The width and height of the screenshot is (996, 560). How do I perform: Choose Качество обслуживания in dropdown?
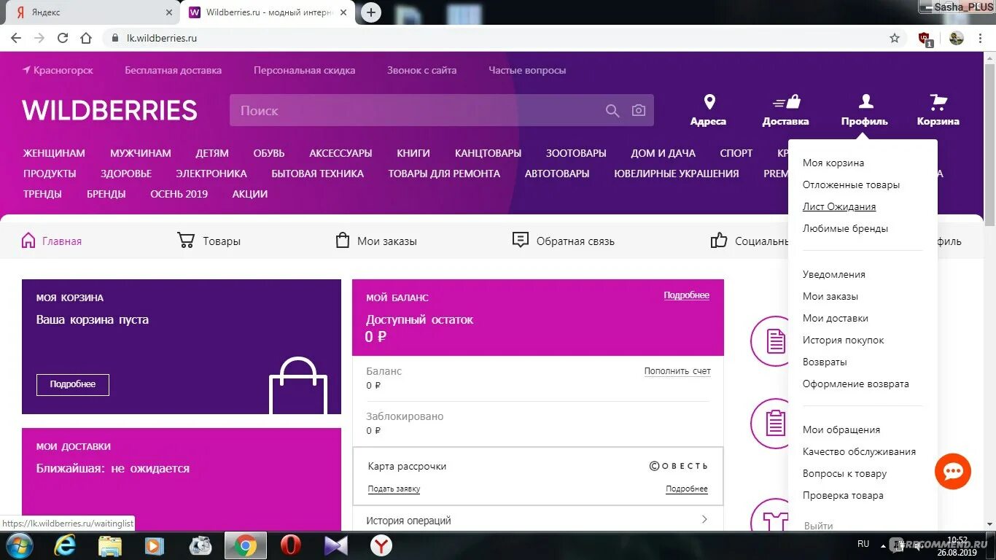pos(859,451)
